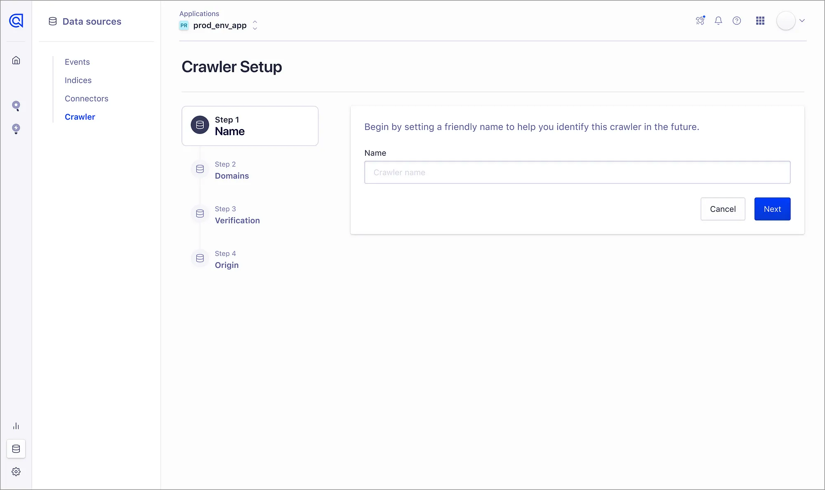The height and width of the screenshot is (490, 825).
Task: Open notifications via the bell icon
Action: coord(718,21)
